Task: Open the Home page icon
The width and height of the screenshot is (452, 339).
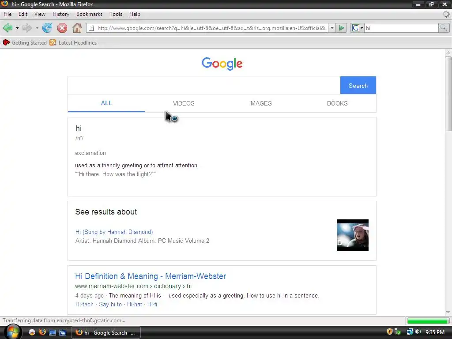Action: (x=77, y=28)
